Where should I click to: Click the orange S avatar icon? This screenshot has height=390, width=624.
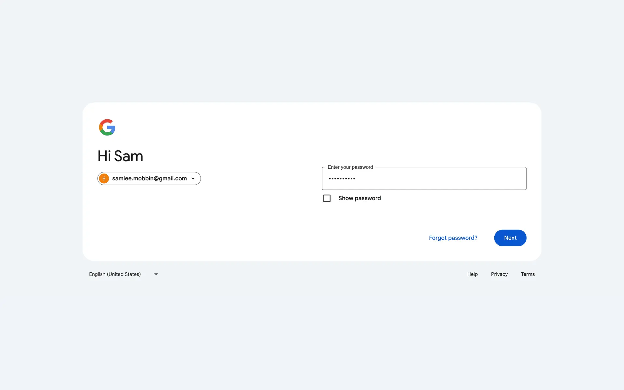click(104, 178)
